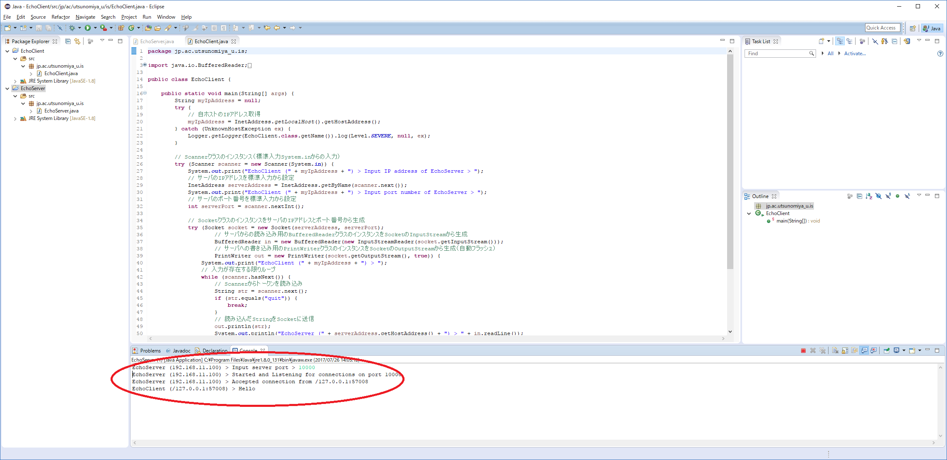Click Open Console icon
Viewport: 947px width, 460px height.
[912, 351]
